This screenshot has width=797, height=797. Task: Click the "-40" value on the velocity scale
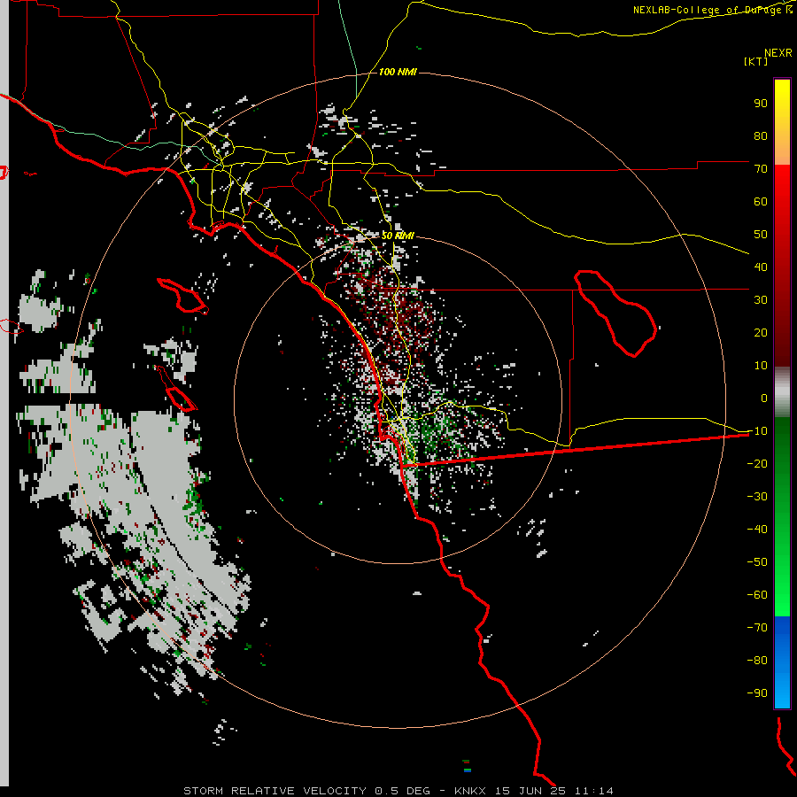(757, 530)
